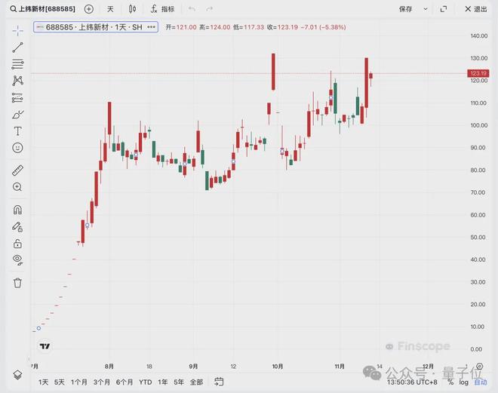Select the trend line tool
The width and height of the screenshot is (498, 393).
coord(18,48)
